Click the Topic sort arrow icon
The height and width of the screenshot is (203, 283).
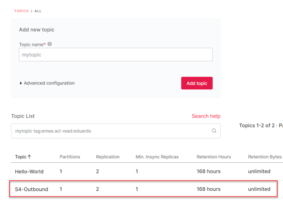(x=29, y=157)
